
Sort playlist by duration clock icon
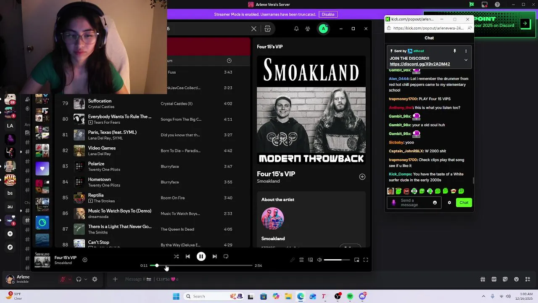pos(229,61)
